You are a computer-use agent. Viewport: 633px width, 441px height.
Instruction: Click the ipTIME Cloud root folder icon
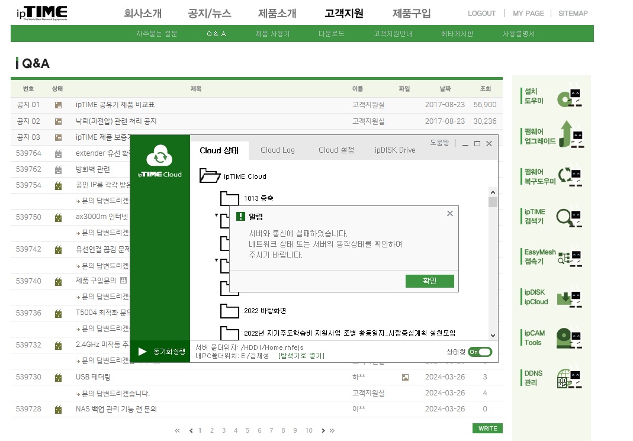click(x=210, y=176)
